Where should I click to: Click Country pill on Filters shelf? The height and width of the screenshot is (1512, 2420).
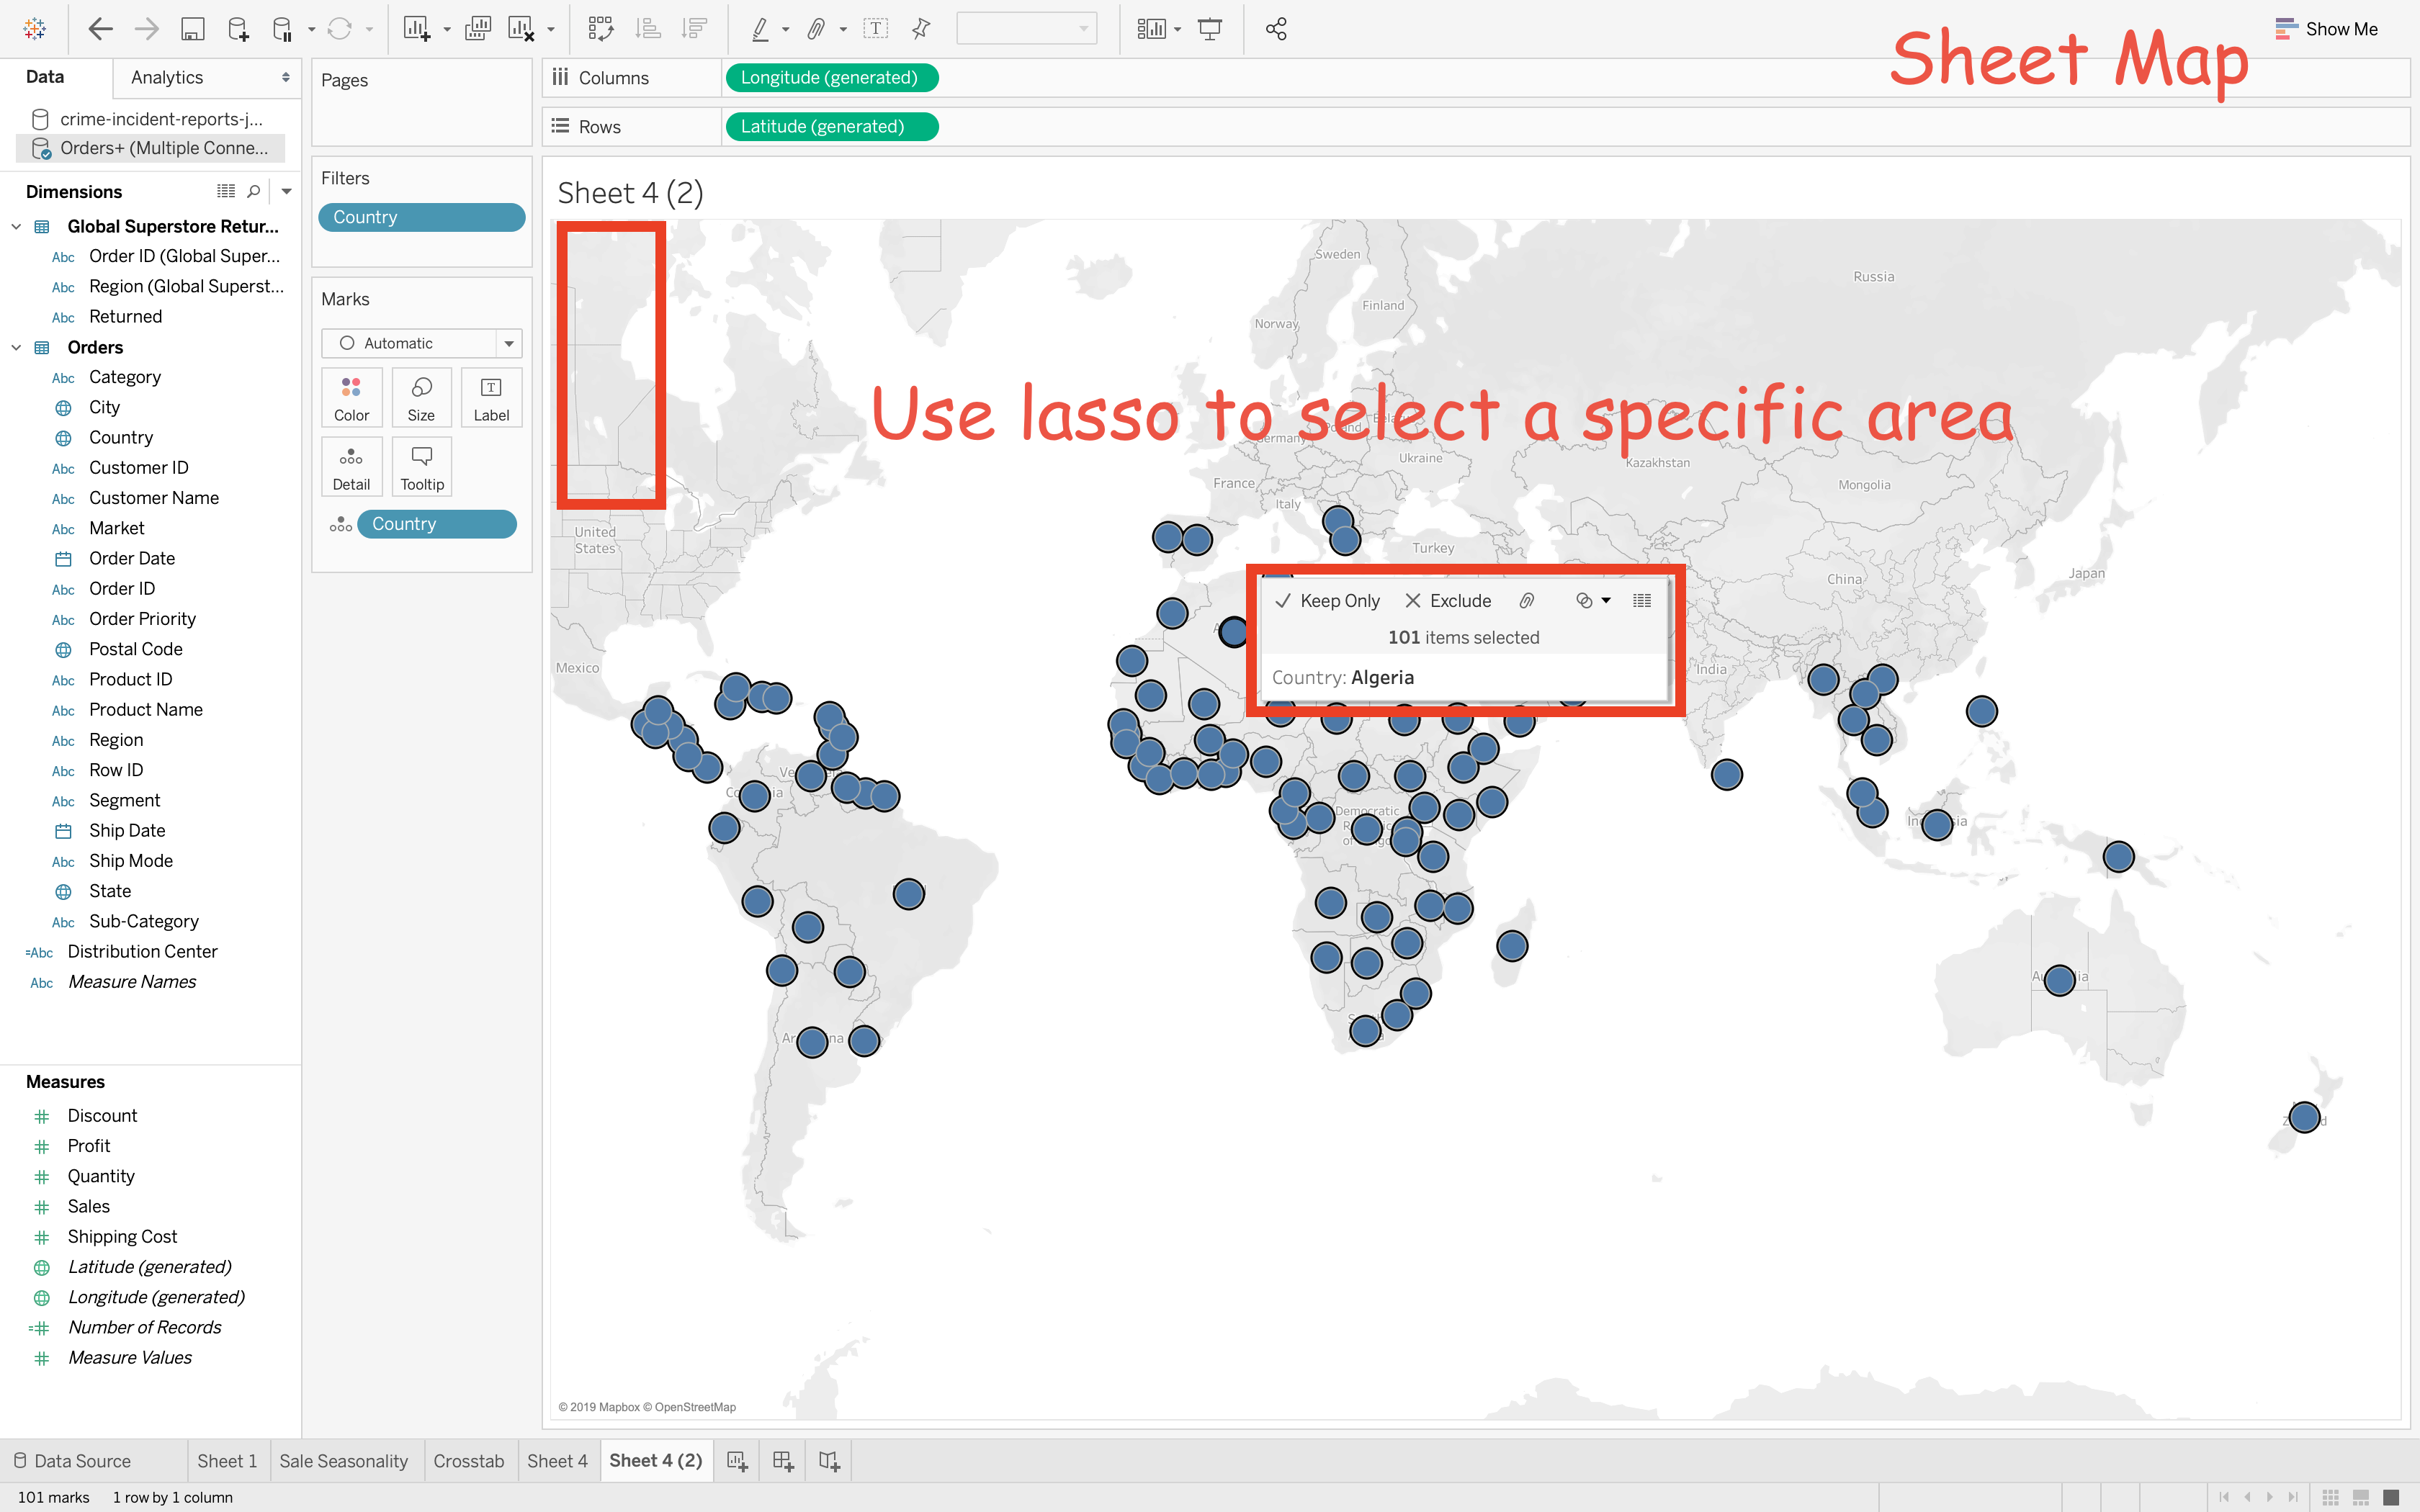(421, 217)
